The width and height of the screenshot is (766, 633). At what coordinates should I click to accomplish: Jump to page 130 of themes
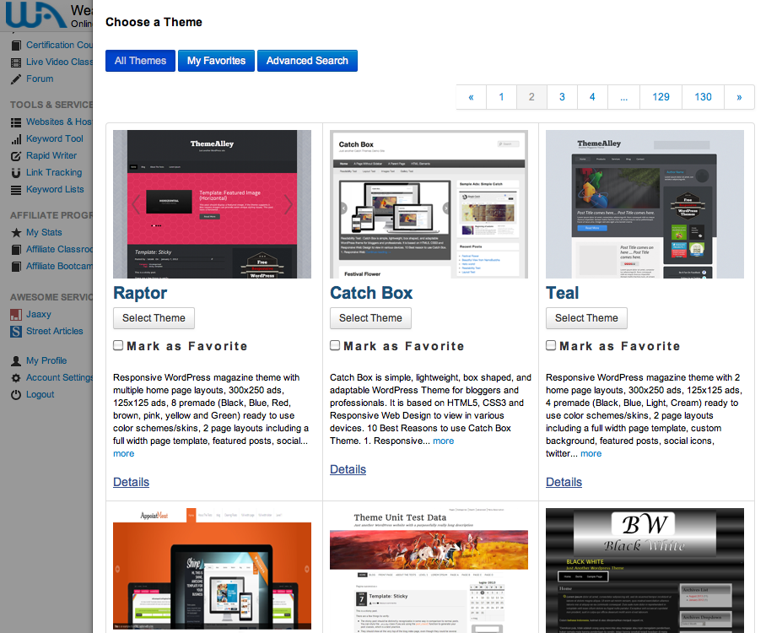point(703,97)
